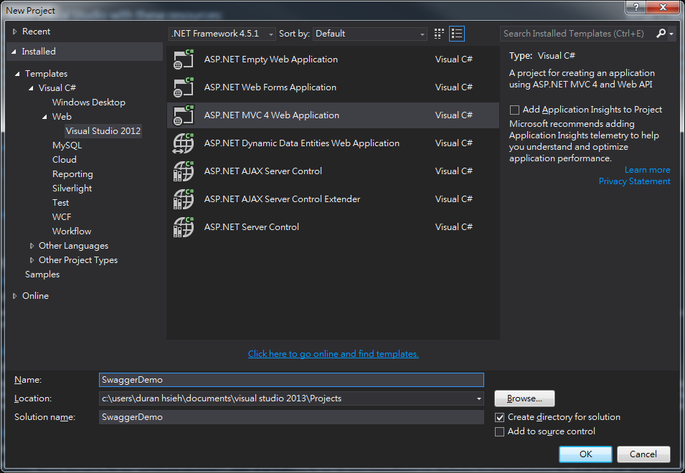Click the project Name input field
Image resolution: width=685 pixels, height=473 pixels.
(291, 380)
